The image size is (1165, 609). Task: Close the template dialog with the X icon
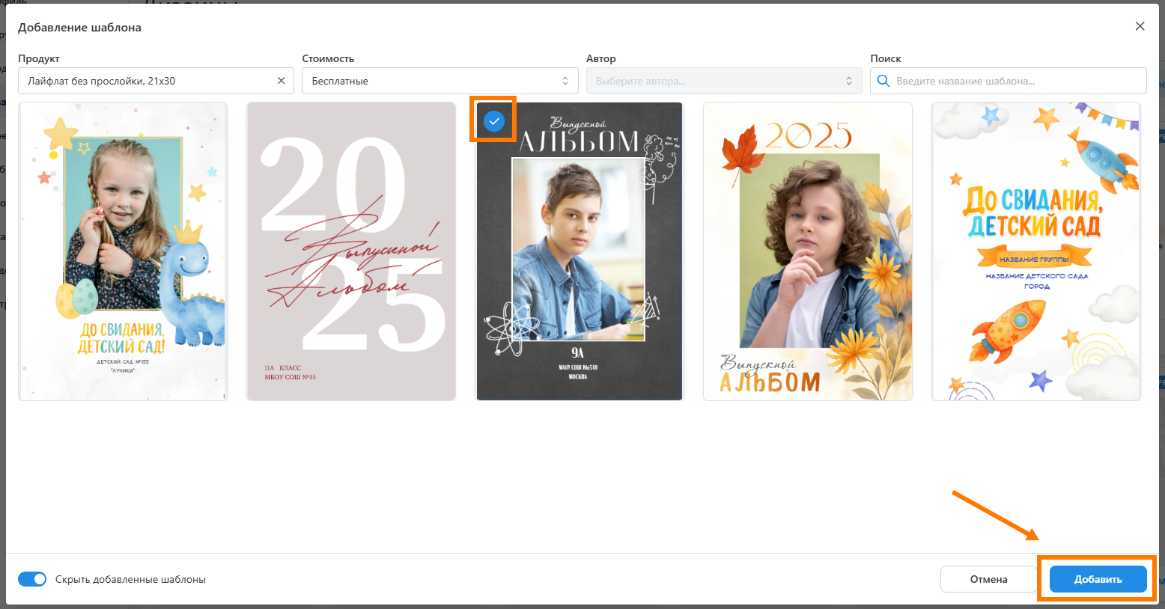pos(1140,26)
